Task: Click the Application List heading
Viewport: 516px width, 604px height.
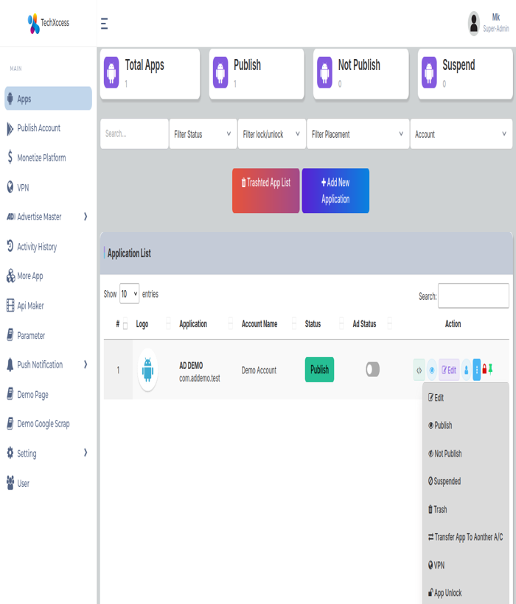Action: pos(129,253)
